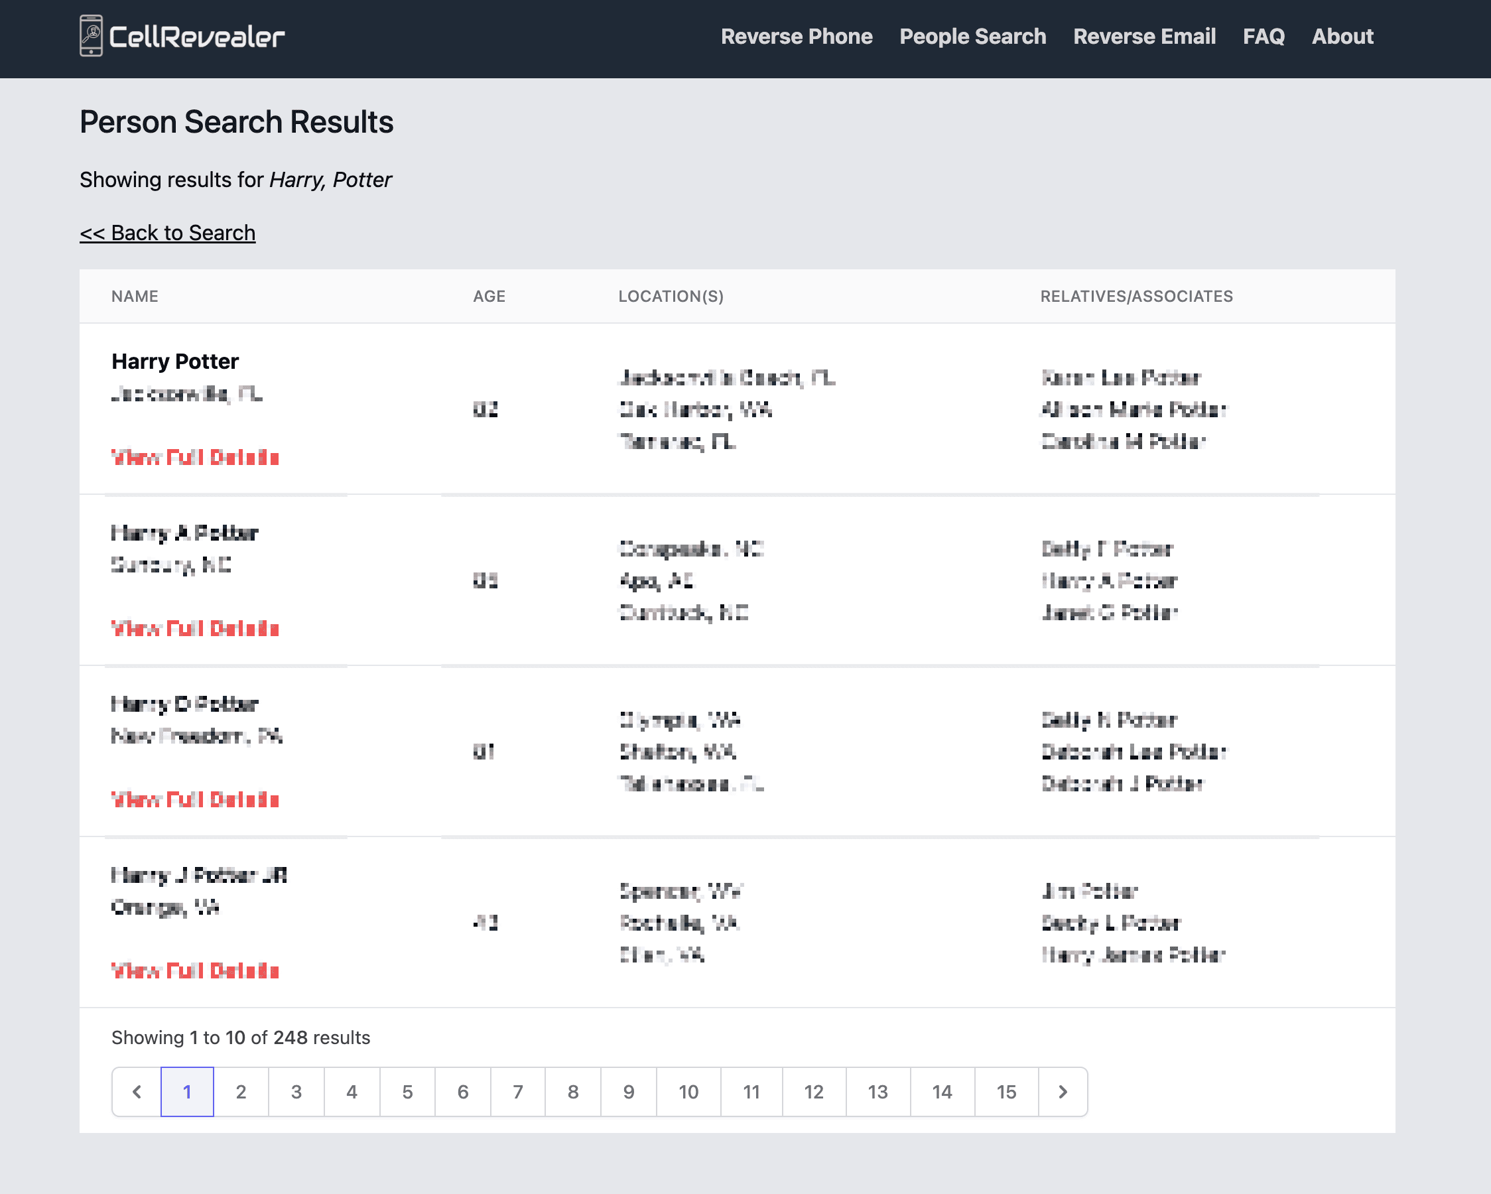Open the About page
The height and width of the screenshot is (1194, 1491).
(x=1342, y=36)
